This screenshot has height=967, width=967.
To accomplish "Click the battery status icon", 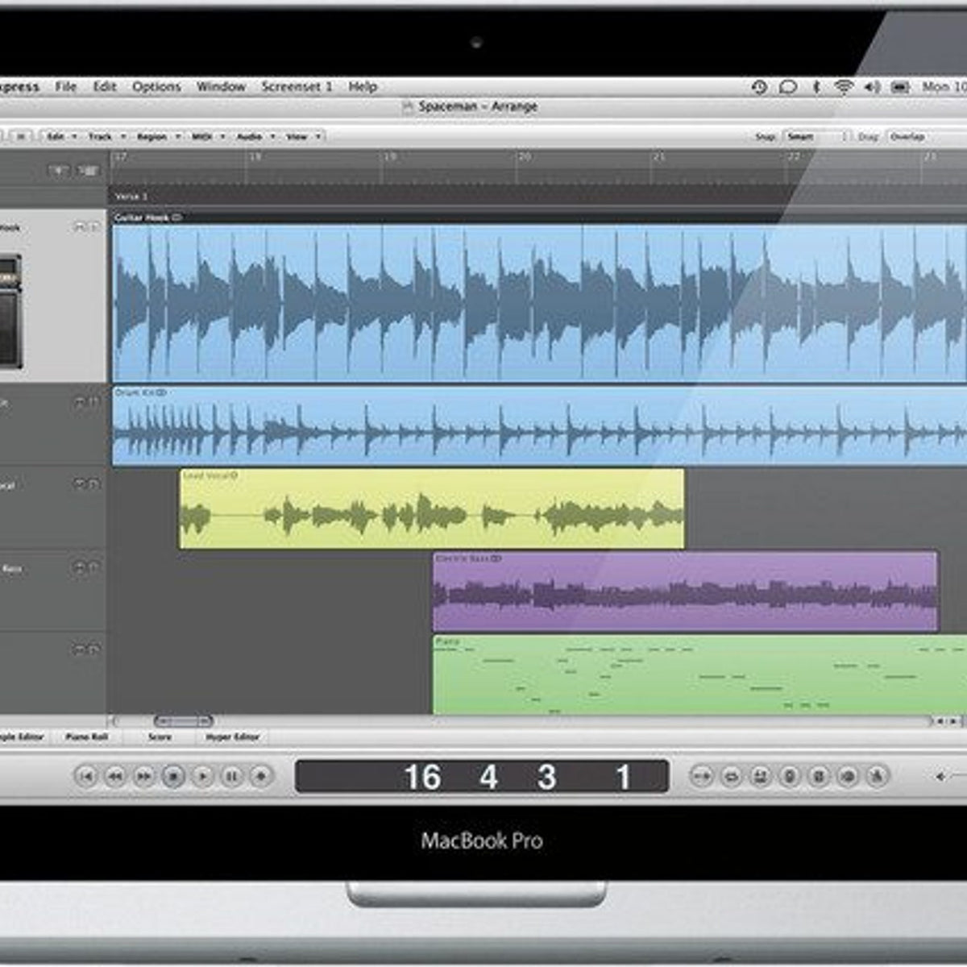I will tap(901, 87).
